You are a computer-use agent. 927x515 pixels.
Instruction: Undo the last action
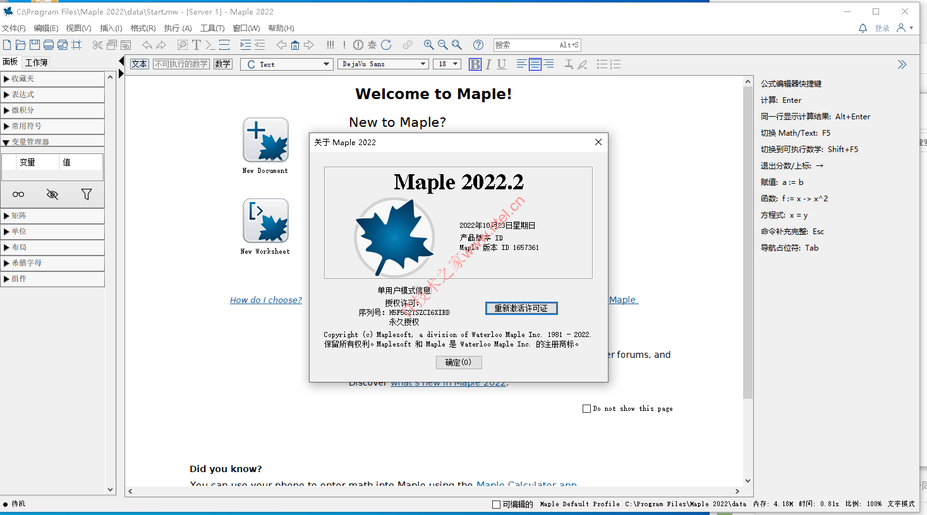pos(147,45)
